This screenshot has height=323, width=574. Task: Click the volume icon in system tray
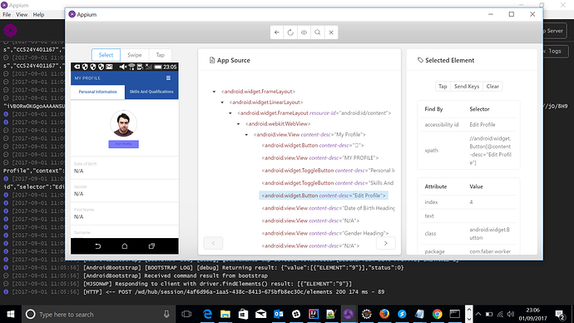(511, 314)
